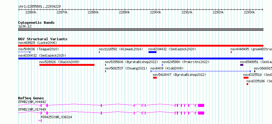
Task: Click the nsv6245980 (Prakrithi2022) variant marker
Action: (162, 65)
